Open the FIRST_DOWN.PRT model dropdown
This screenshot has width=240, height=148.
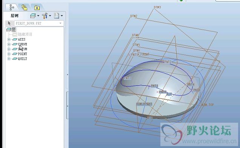coord(39,23)
